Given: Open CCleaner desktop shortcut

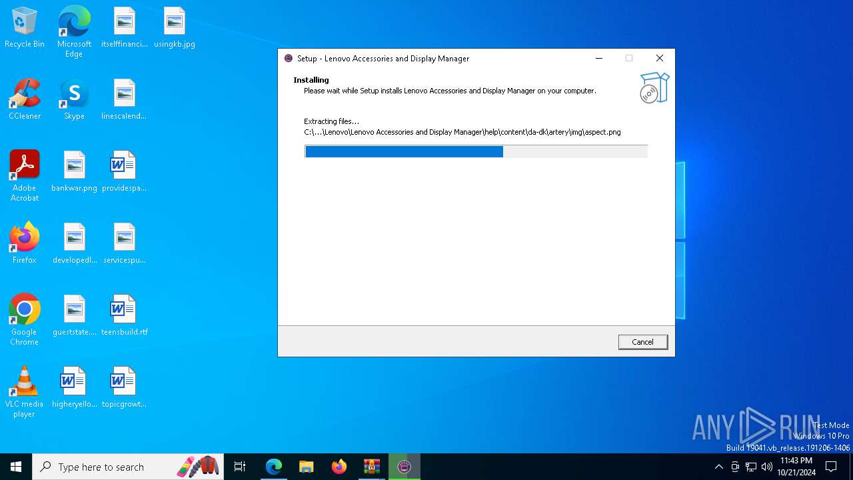Looking at the screenshot, I should coord(25,100).
